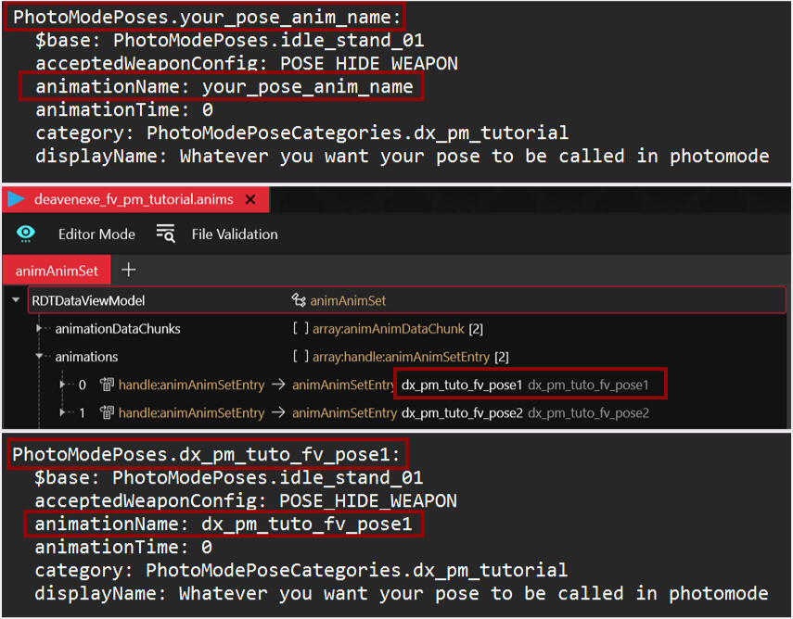Click the handle icon on entry 0
The height and width of the screenshot is (619, 793).
(x=107, y=385)
